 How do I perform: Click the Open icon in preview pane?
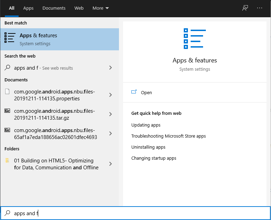click(x=134, y=92)
